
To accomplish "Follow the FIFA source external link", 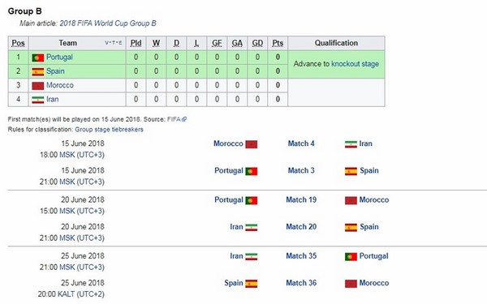I will (177, 119).
